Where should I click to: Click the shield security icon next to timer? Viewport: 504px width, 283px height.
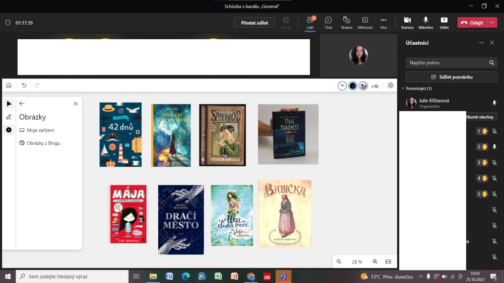click(x=8, y=23)
